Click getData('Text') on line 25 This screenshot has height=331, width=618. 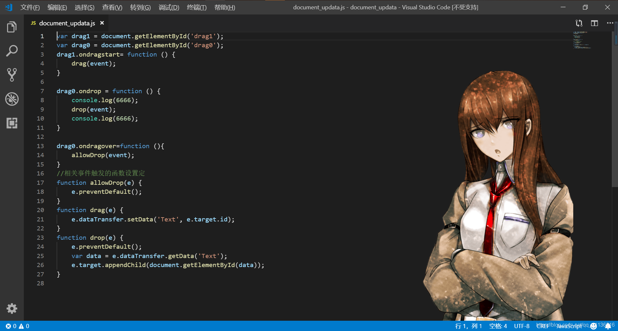(x=196, y=256)
